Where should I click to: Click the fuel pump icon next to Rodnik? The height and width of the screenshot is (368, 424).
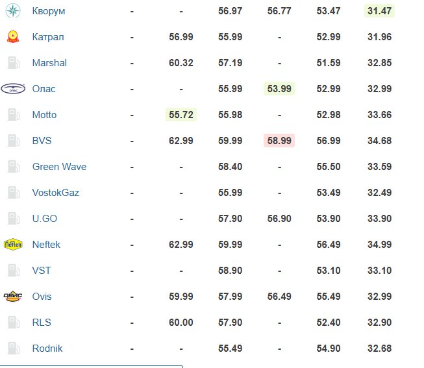tap(14, 349)
